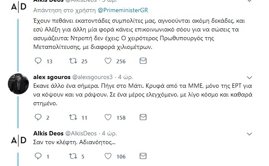Like the tweet with 106 likes
Viewport: 269px width, 166px height.
pyautogui.click(x=108, y=156)
